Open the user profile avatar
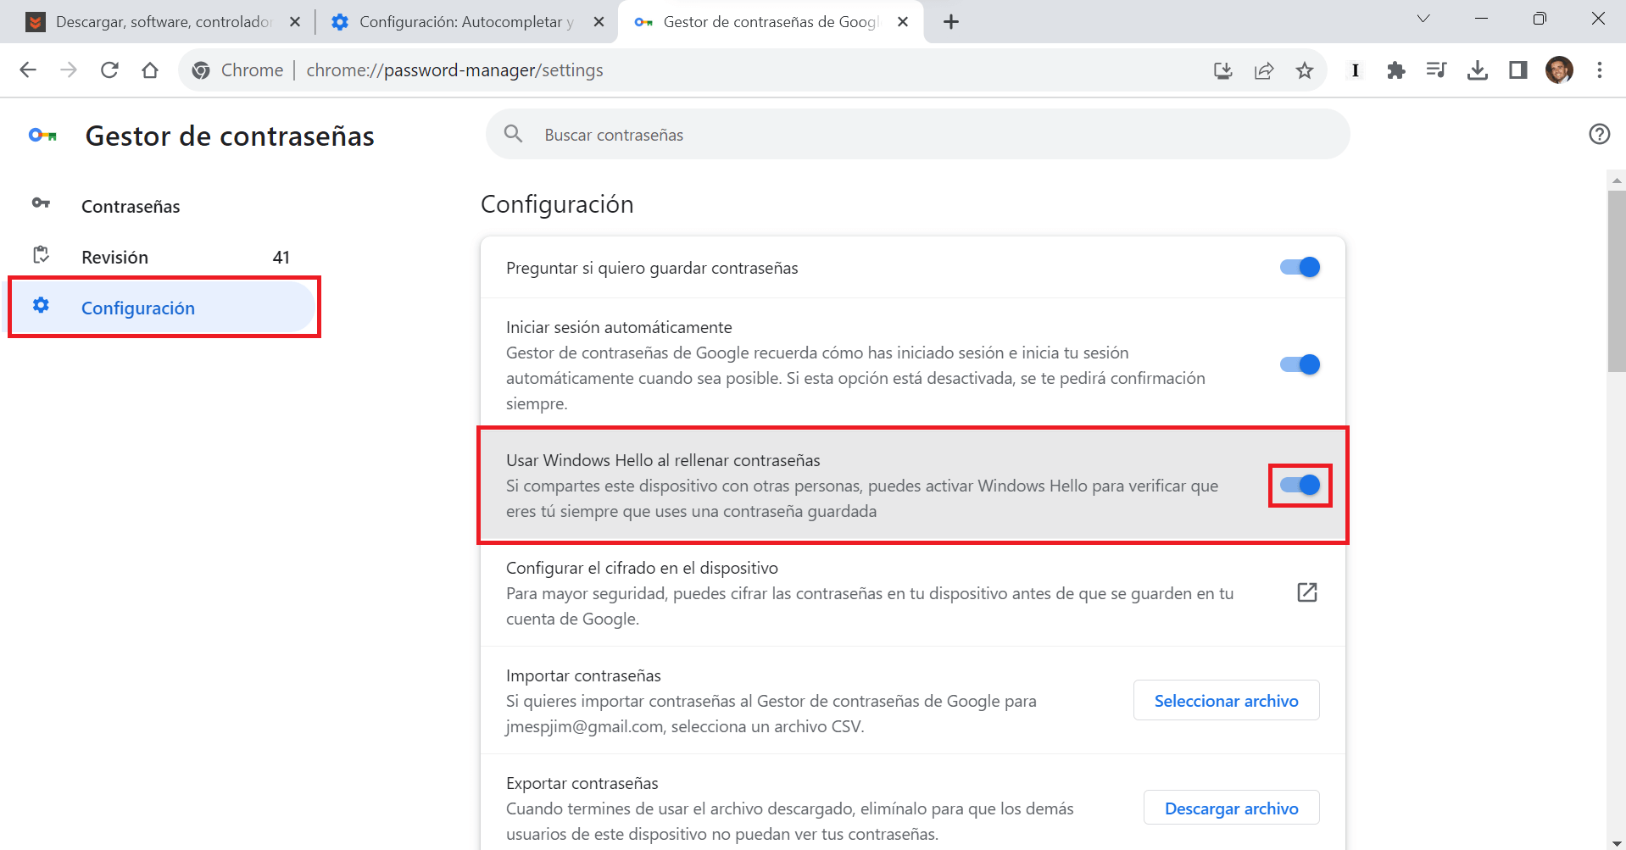 point(1559,70)
